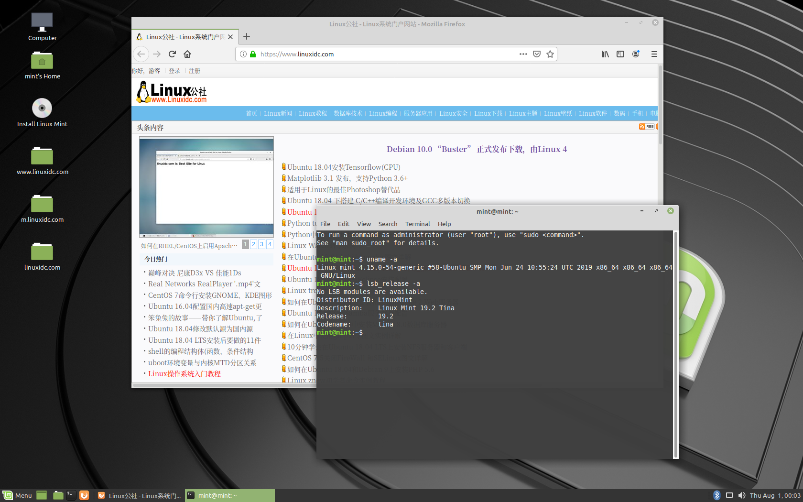Open a new Firefox tab

[247, 37]
